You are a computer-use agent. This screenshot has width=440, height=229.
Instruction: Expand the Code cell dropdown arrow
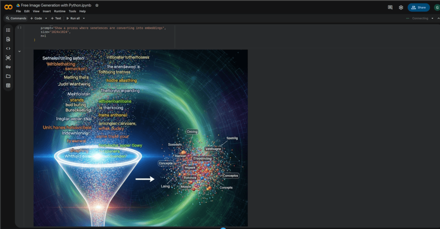point(46,18)
